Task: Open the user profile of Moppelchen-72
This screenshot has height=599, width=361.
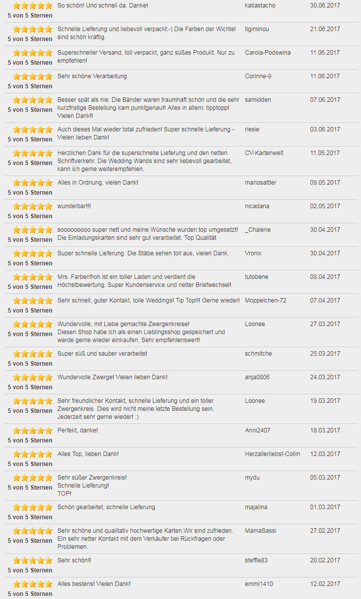Action: pyautogui.click(x=265, y=301)
